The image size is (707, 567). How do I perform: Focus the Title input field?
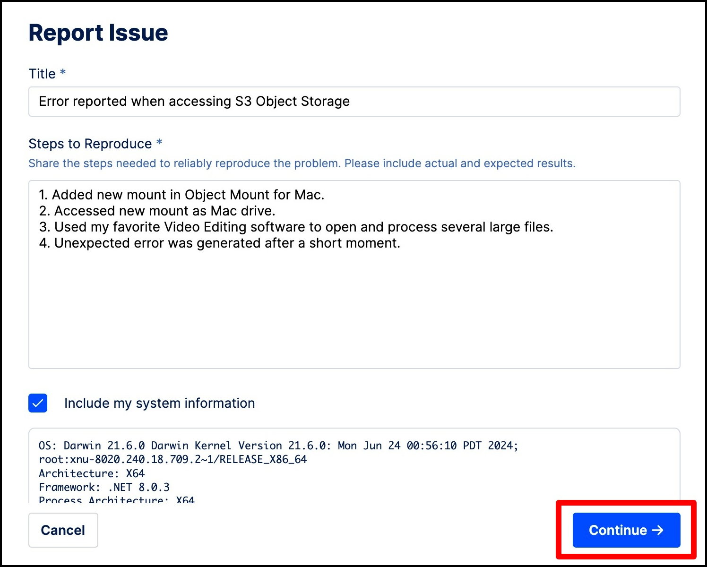353,102
